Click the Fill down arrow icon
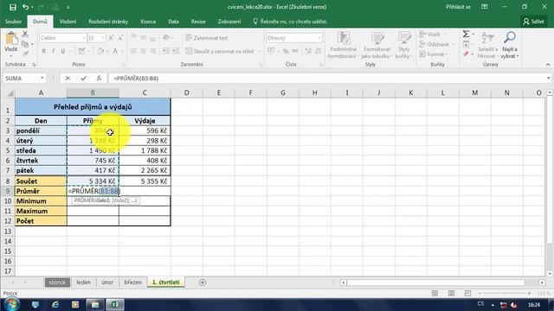 coord(466,44)
